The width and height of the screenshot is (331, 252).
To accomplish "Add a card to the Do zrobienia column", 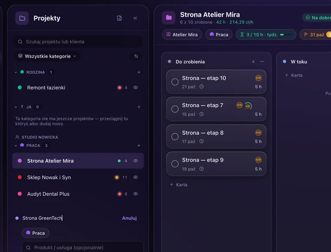I will click(x=179, y=185).
